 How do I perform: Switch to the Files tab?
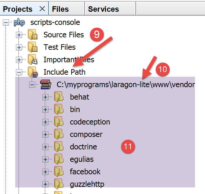[x=66, y=9]
